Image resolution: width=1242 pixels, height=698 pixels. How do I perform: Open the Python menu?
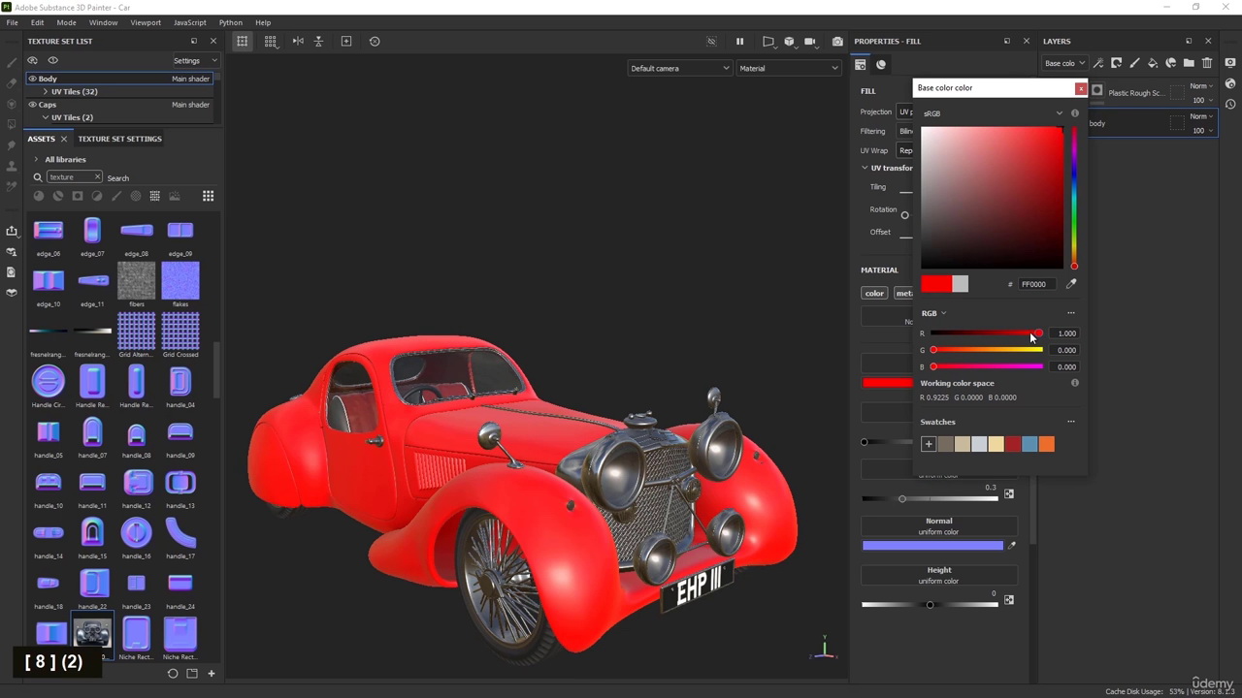(x=231, y=22)
